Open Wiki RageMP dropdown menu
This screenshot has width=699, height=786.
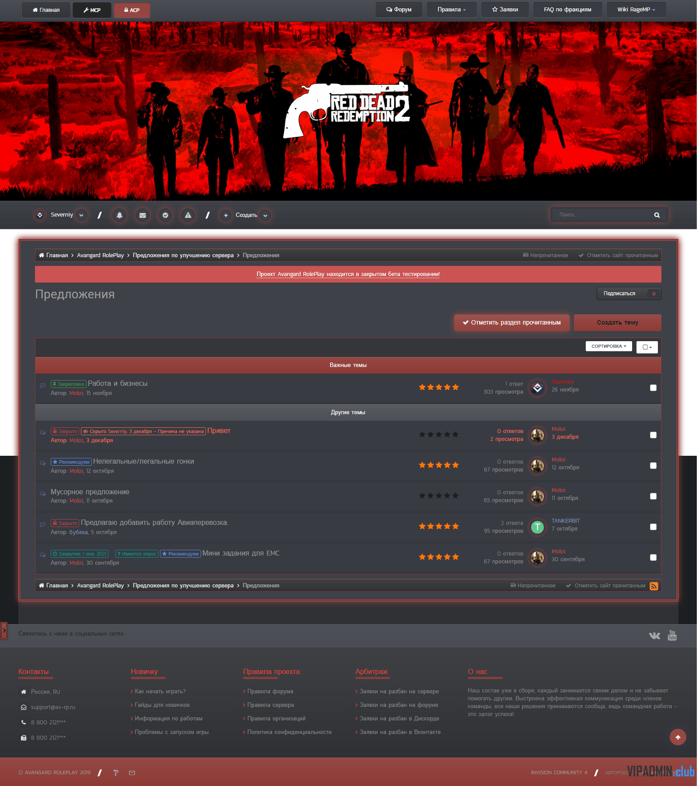[636, 10]
